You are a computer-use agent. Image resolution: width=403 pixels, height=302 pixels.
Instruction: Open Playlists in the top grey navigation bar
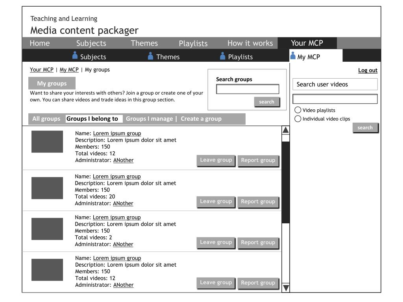[x=193, y=43]
